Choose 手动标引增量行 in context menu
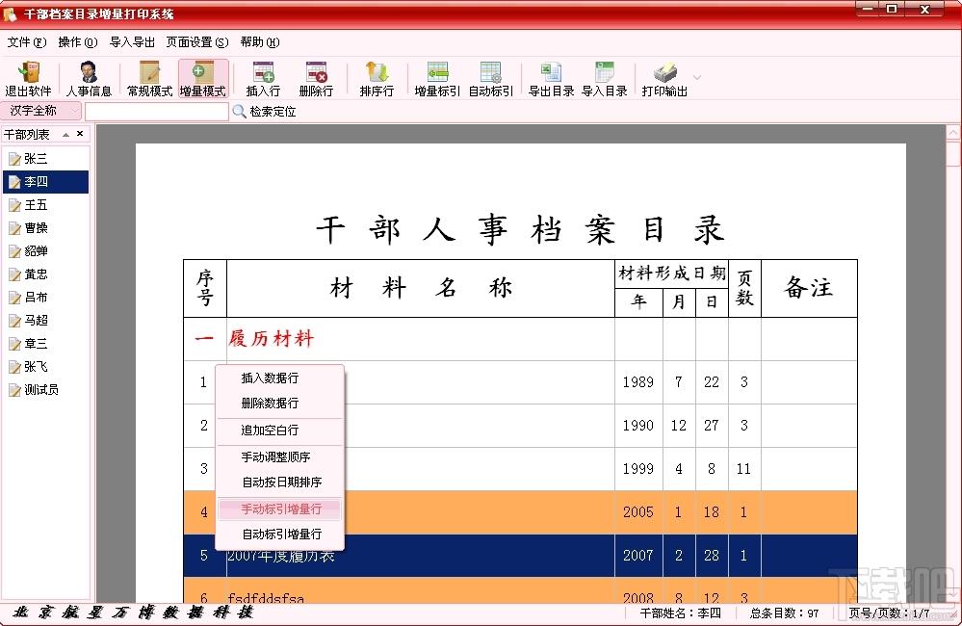The image size is (962, 626). point(280,509)
